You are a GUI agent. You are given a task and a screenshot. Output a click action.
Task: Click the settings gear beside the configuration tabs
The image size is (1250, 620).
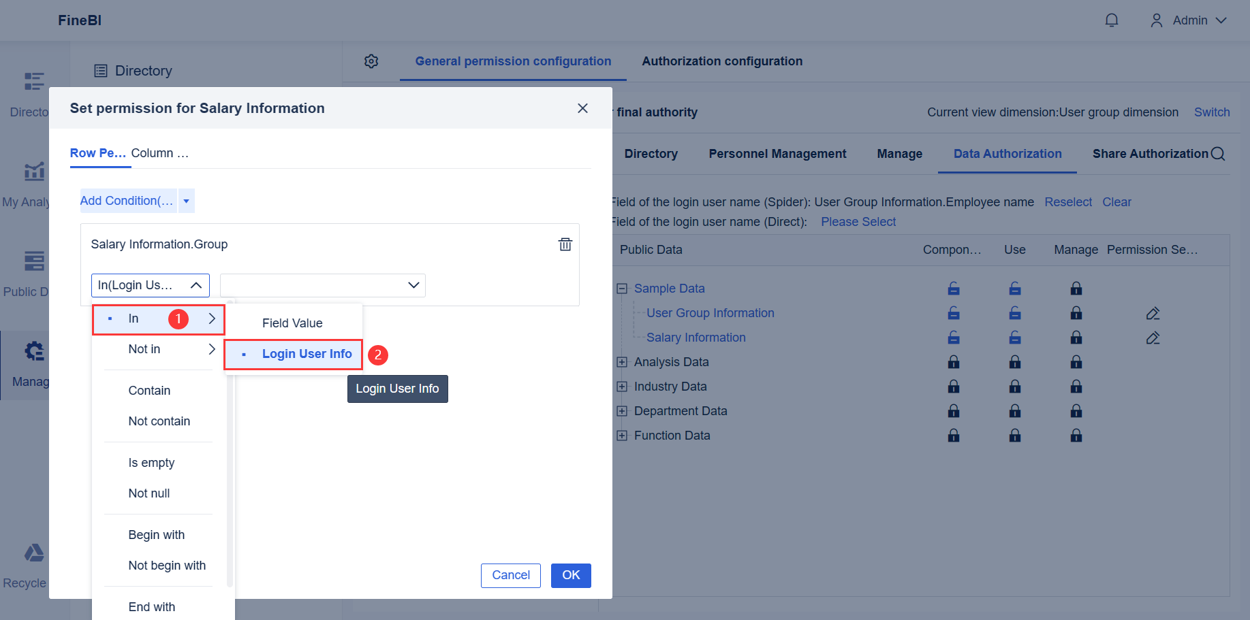pos(371,61)
